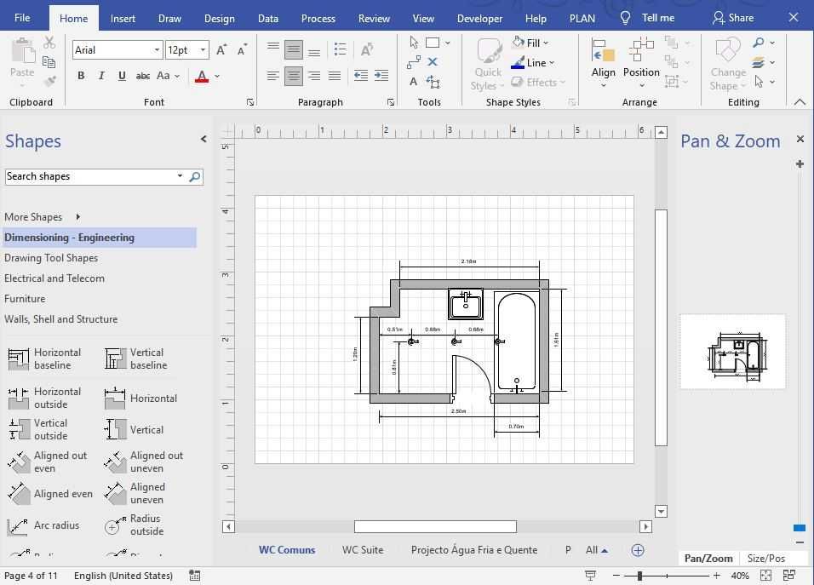Click the Connection Point X tool
Image resolution: width=814 pixels, height=585 pixels.
[433, 62]
